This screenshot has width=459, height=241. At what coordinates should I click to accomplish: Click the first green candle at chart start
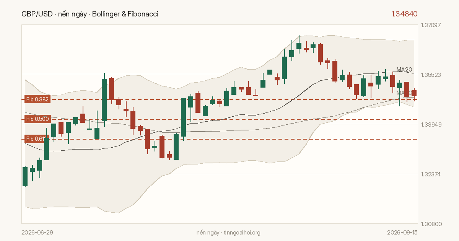[25, 177]
